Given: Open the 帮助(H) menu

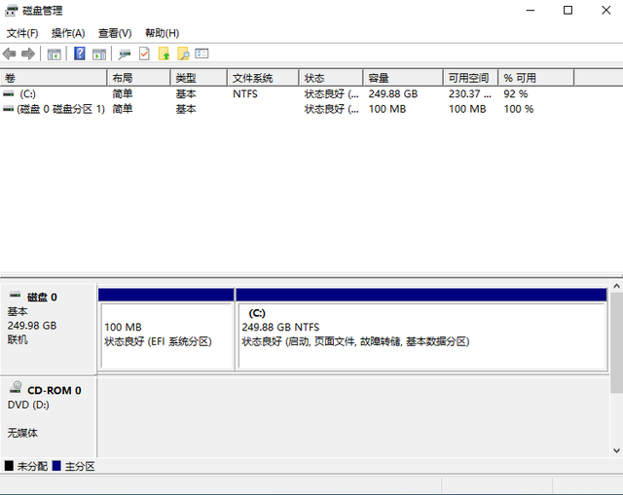Looking at the screenshot, I should click(163, 33).
